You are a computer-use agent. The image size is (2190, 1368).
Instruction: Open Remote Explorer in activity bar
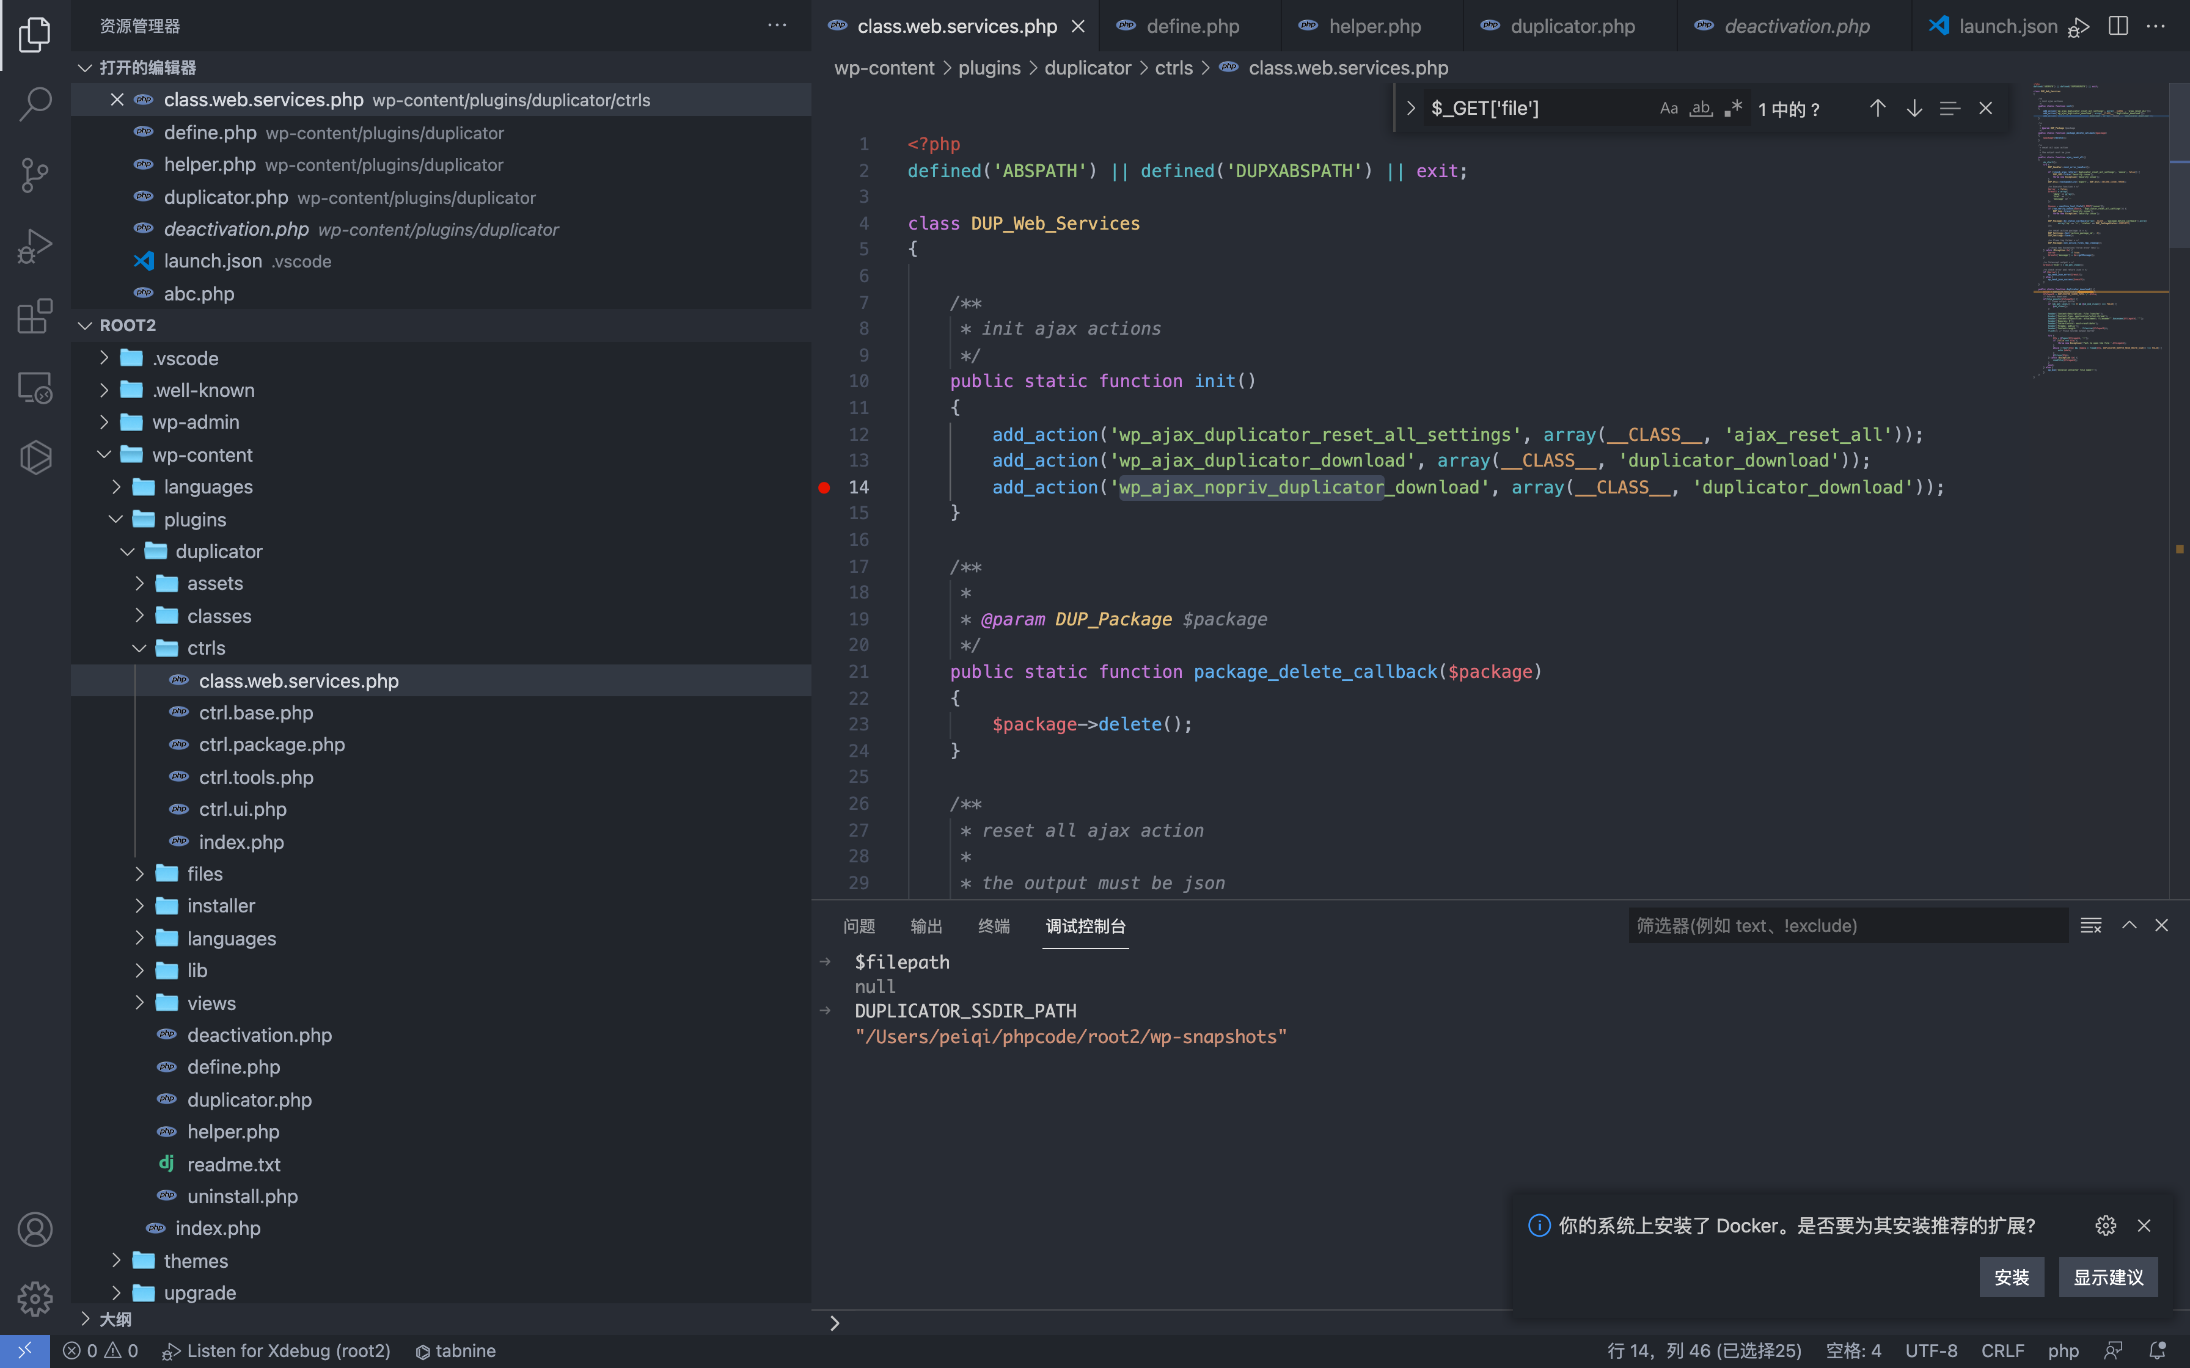(x=34, y=387)
